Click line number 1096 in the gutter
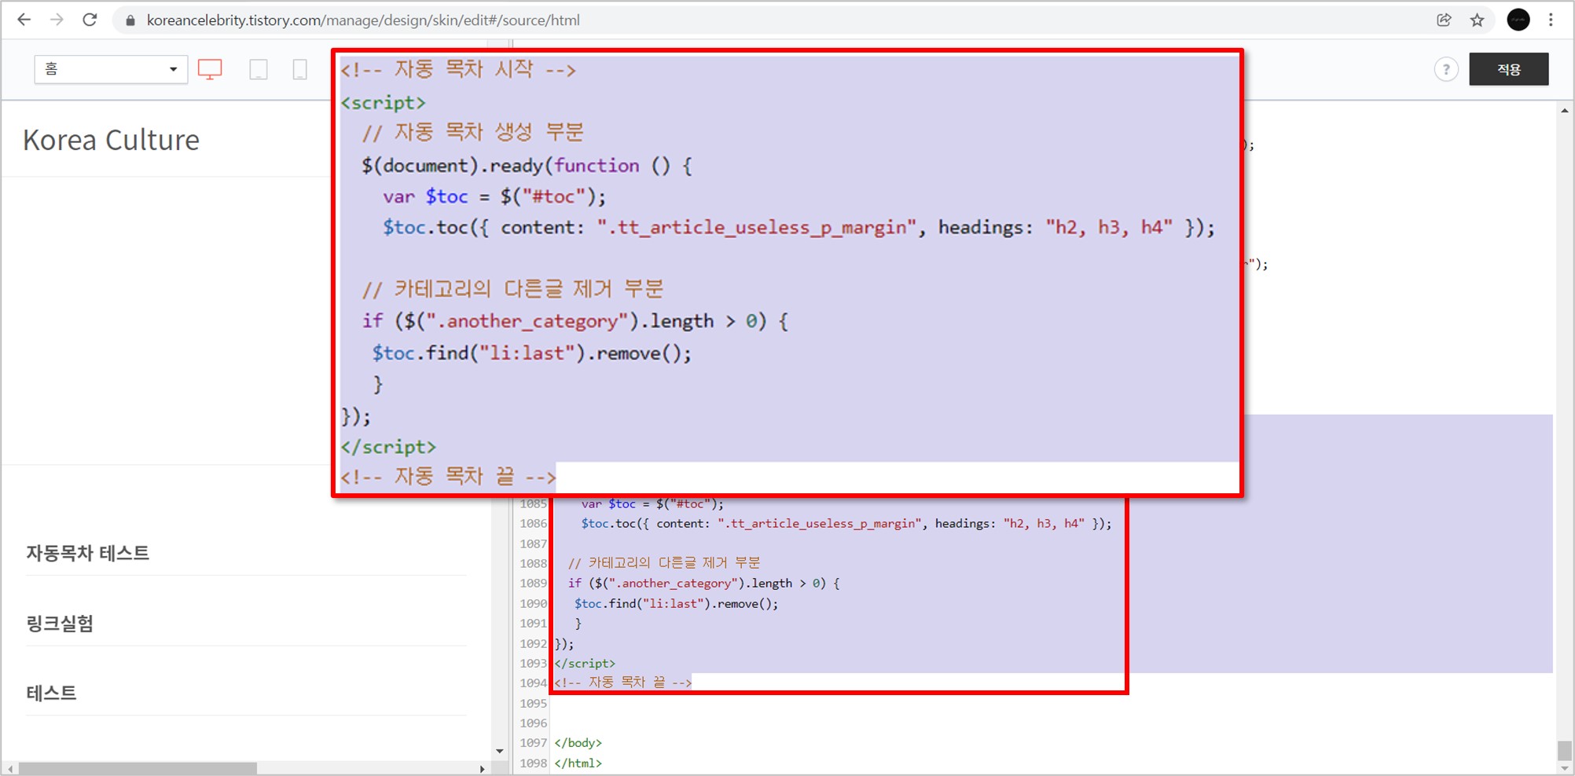Screen dimensions: 1575x776 coord(533,723)
